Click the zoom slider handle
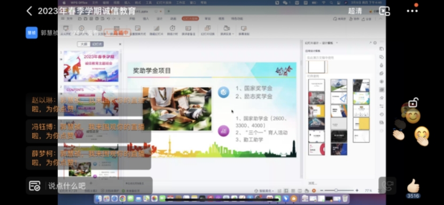 coord(336,191)
